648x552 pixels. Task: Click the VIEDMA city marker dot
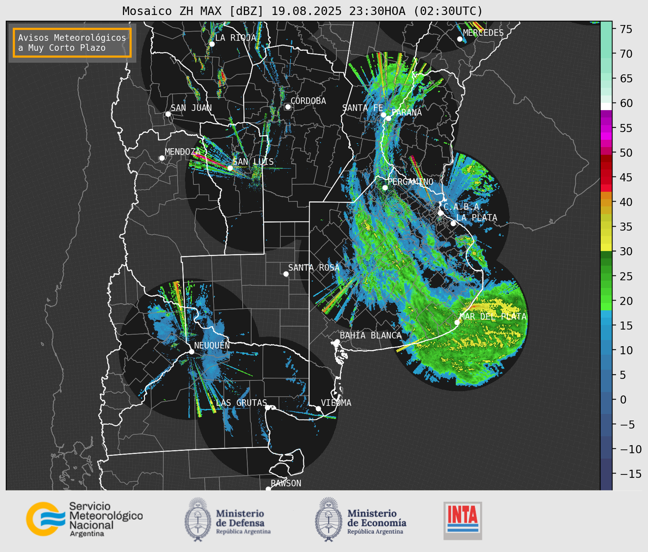tap(318, 408)
